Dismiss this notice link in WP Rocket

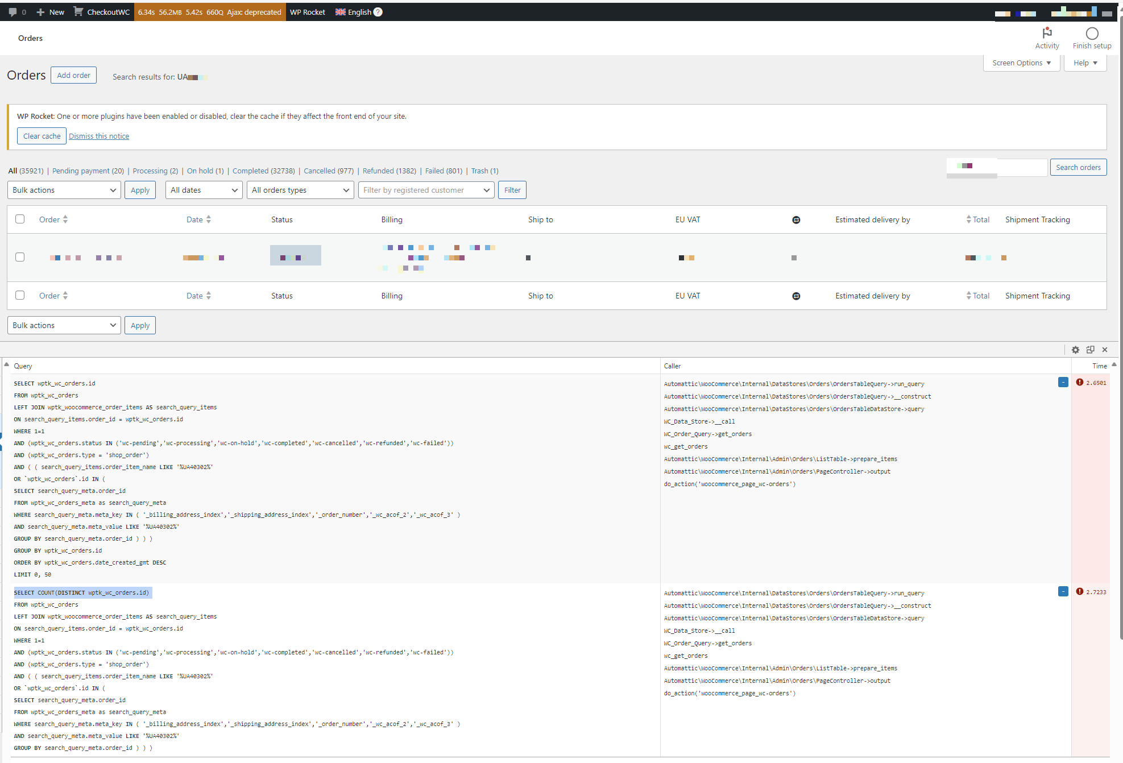(99, 136)
